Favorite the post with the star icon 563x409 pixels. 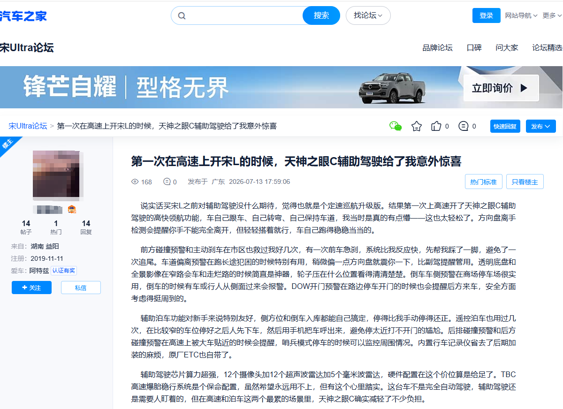pos(417,126)
